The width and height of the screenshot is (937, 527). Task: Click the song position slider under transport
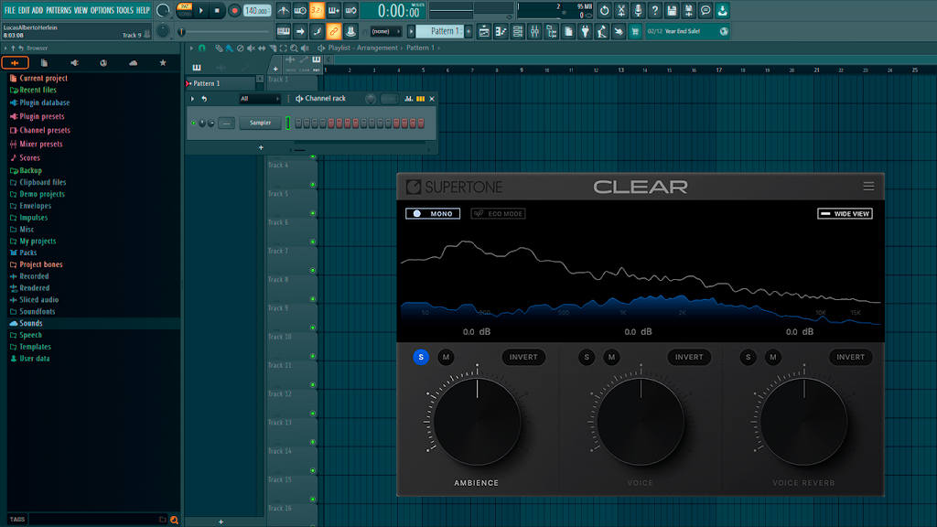pos(223,32)
